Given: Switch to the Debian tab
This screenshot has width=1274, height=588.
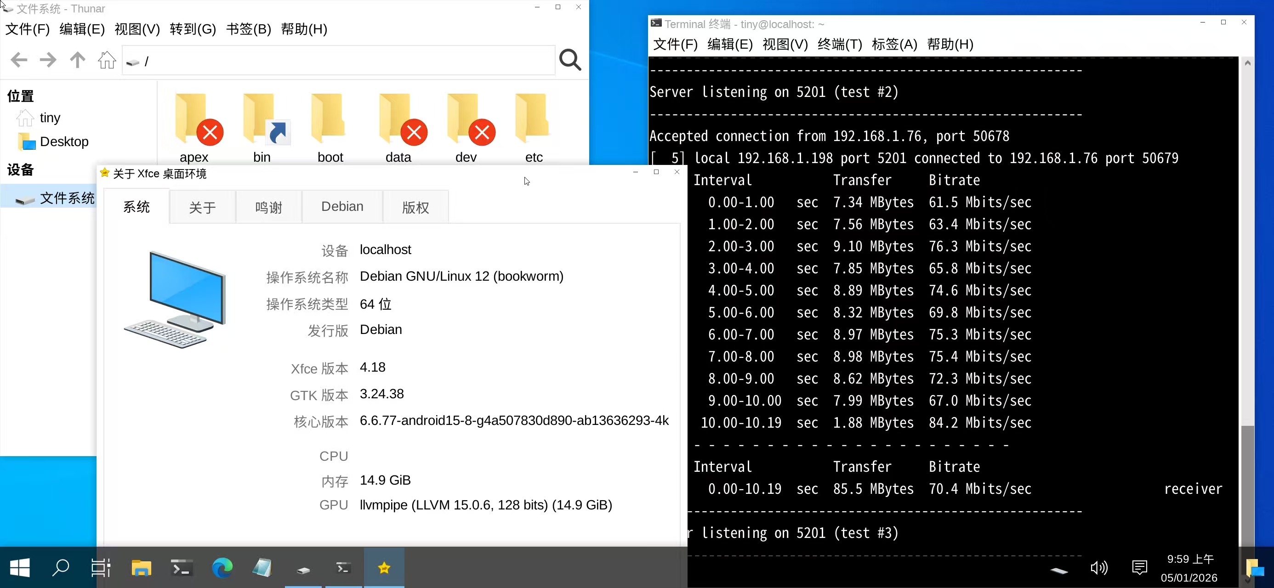Looking at the screenshot, I should click(342, 207).
